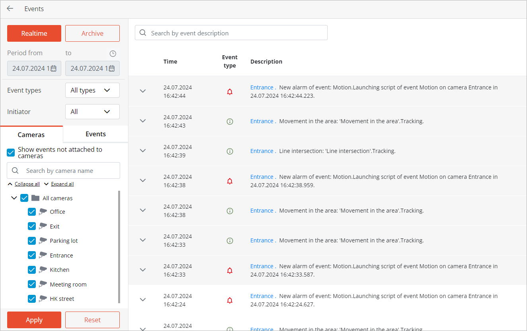This screenshot has width=527, height=331.
Task: Open the Initiator dropdown
Action: coord(92,112)
